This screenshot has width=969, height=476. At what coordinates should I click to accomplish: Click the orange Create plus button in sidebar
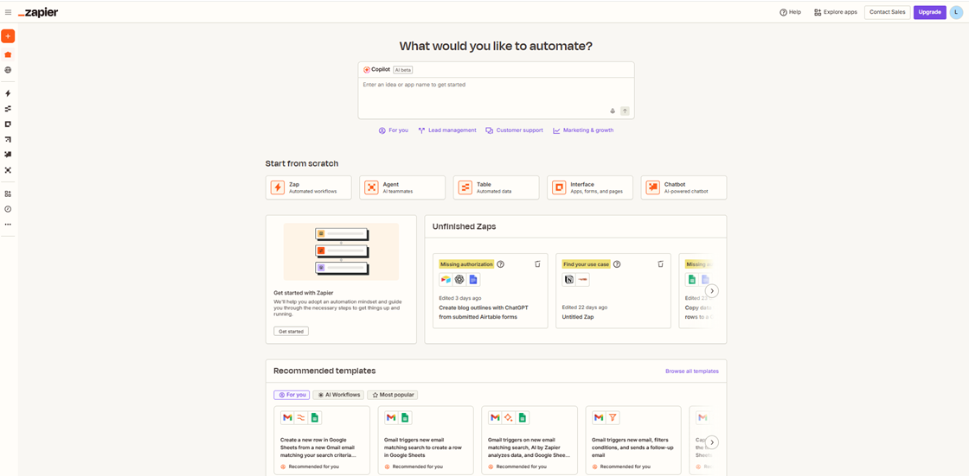(8, 35)
